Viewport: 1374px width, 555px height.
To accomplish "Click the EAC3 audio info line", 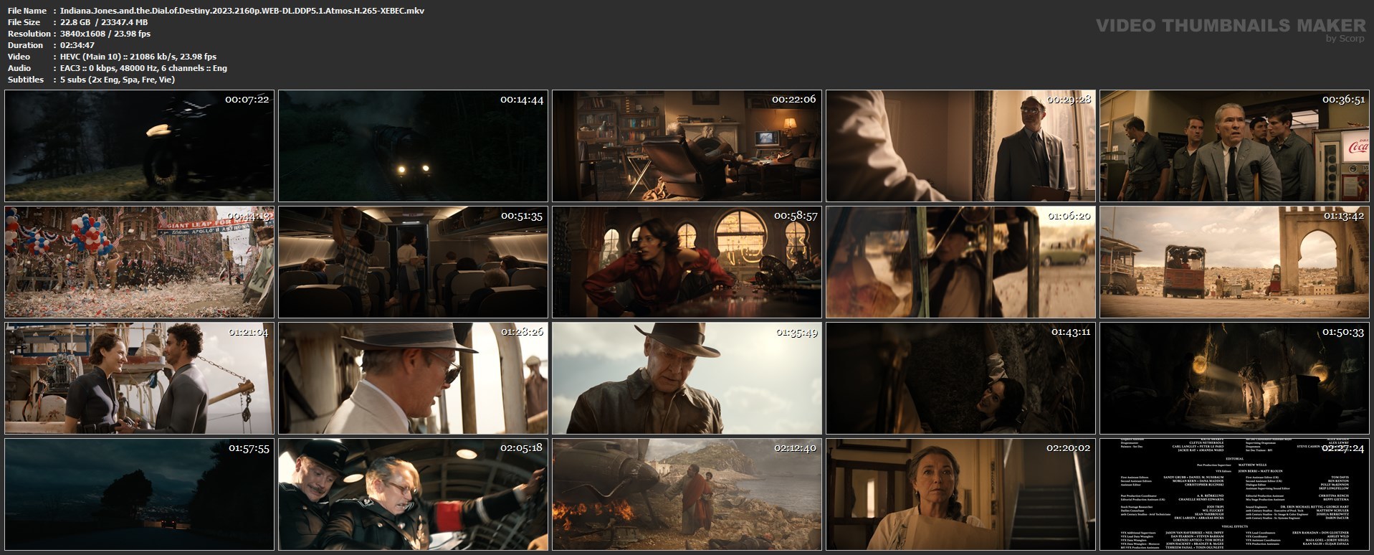I will [x=143, y=68].
